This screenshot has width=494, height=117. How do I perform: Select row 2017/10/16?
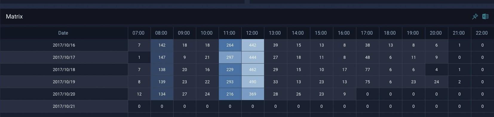coord(247,45)
